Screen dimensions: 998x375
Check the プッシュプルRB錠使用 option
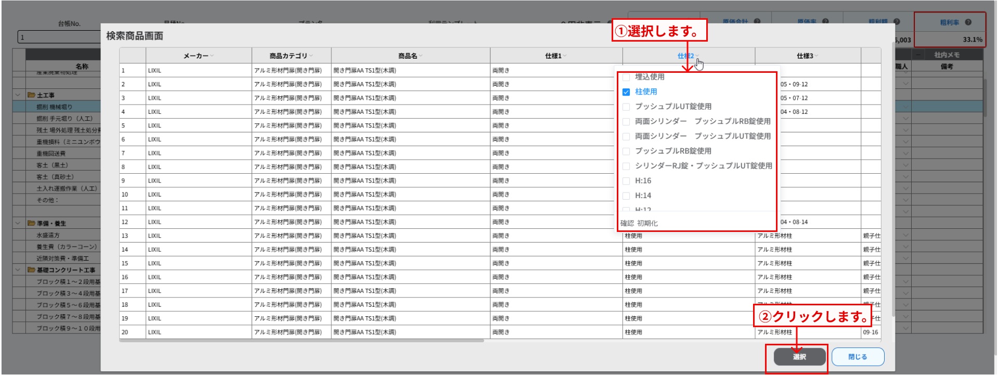[x=626, y=151]
